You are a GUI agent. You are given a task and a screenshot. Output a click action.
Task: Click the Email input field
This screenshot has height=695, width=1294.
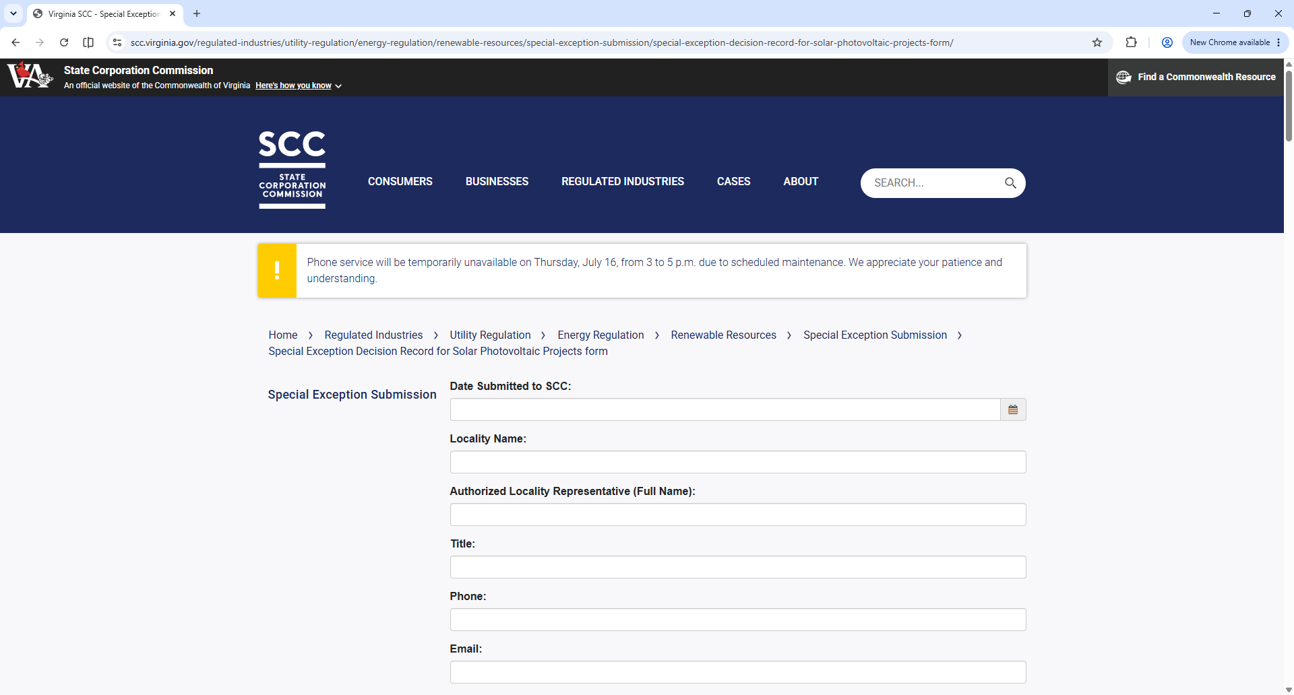738,672
